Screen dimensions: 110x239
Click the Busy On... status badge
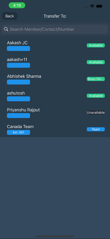pyautogui.click(x=96, y=79)
